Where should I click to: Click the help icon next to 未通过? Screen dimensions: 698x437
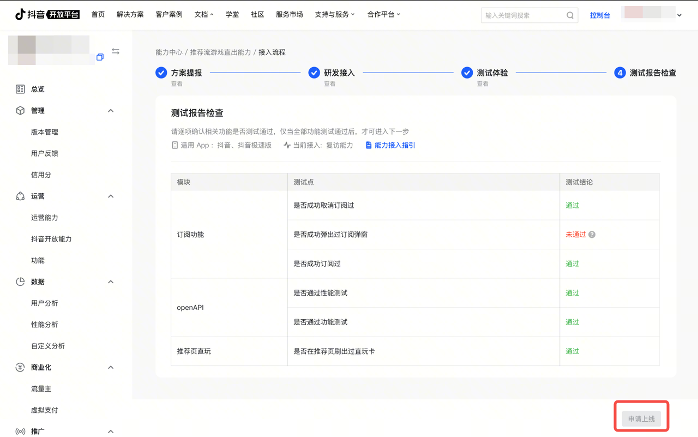[x=592, y=235]
